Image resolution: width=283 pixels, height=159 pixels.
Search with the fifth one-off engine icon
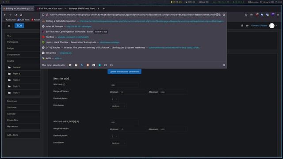pos(94,65)
